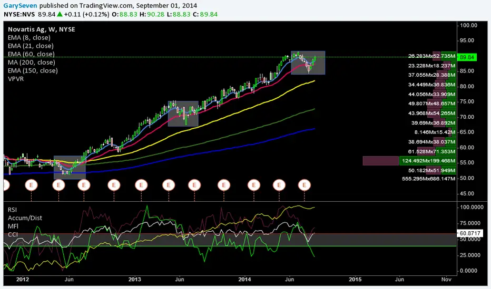Click the 60.8717 indicator value tag
The width and height of the screenshot is (491, 289).
click(470, 233)
